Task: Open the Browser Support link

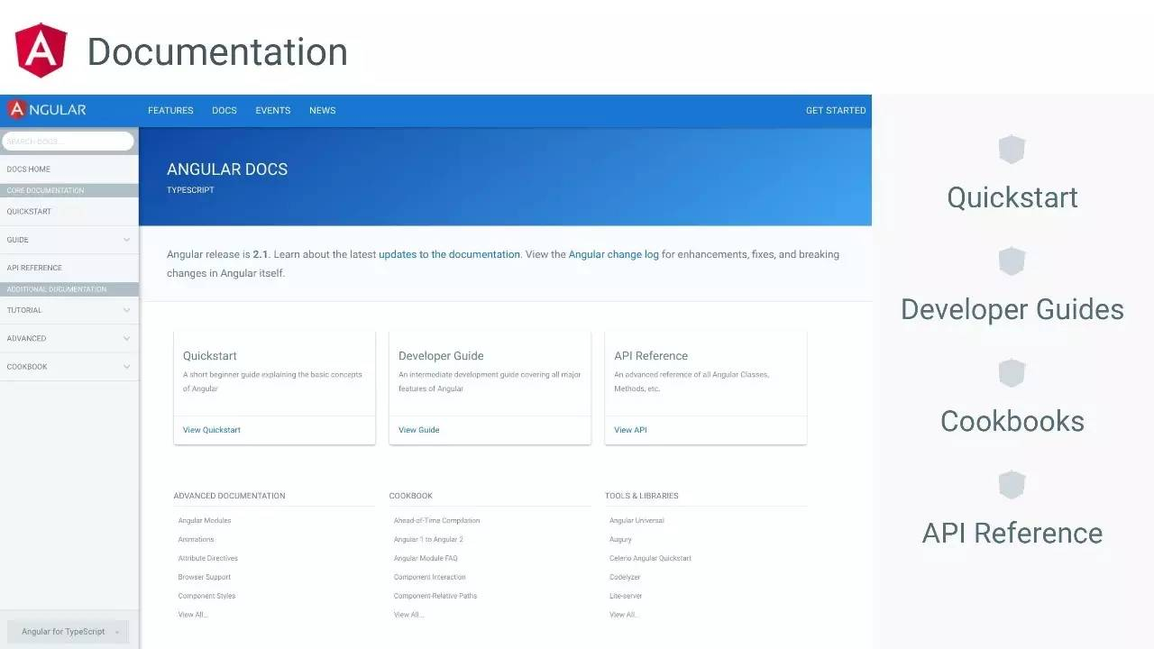Action: point(205,578)
